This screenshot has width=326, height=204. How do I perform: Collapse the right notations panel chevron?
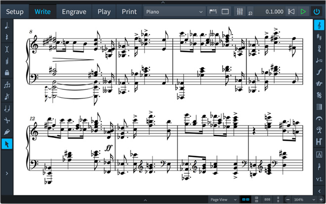(319, 191)
